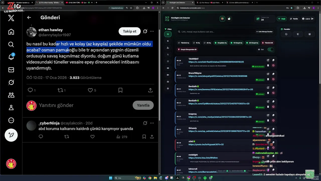The height and width of the screenshot is (181, 321).
Task: Go back with the arrow beside Gönderi
Action: (29, 18)
